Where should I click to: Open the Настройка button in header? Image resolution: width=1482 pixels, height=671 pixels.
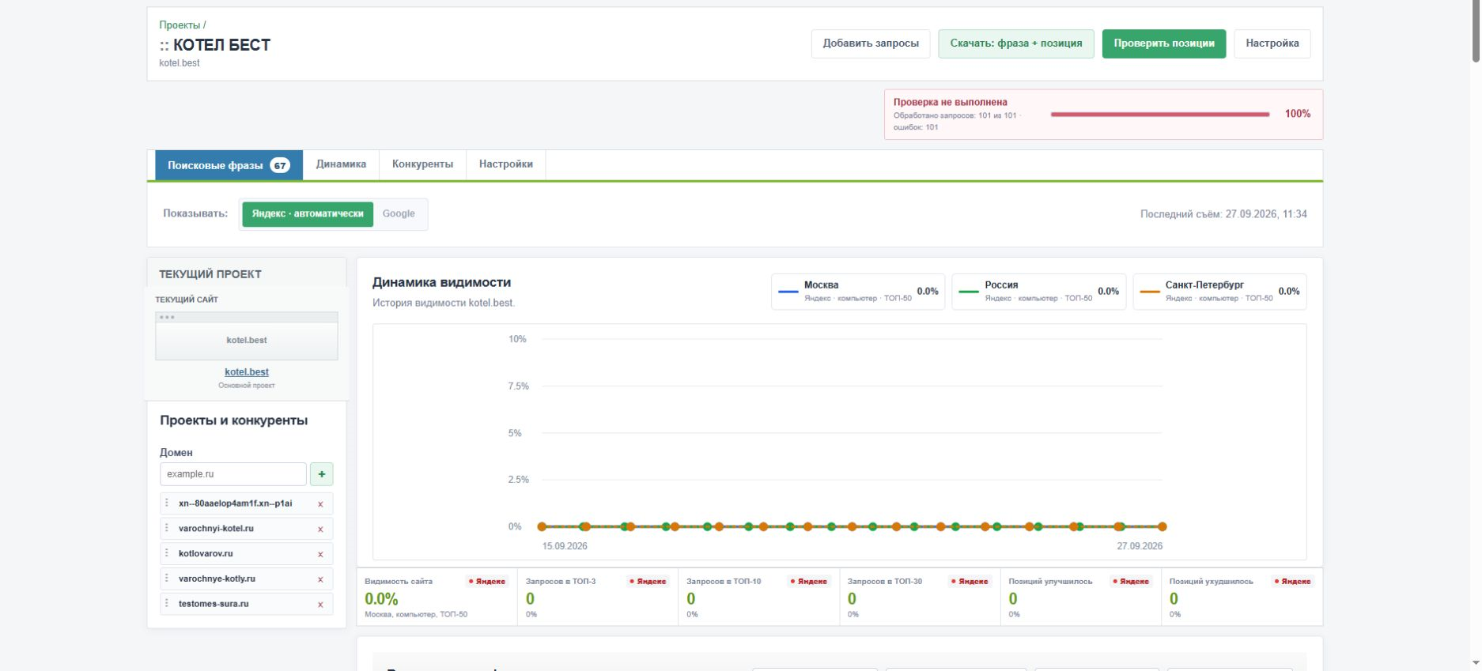click(x=1272, y=43)
